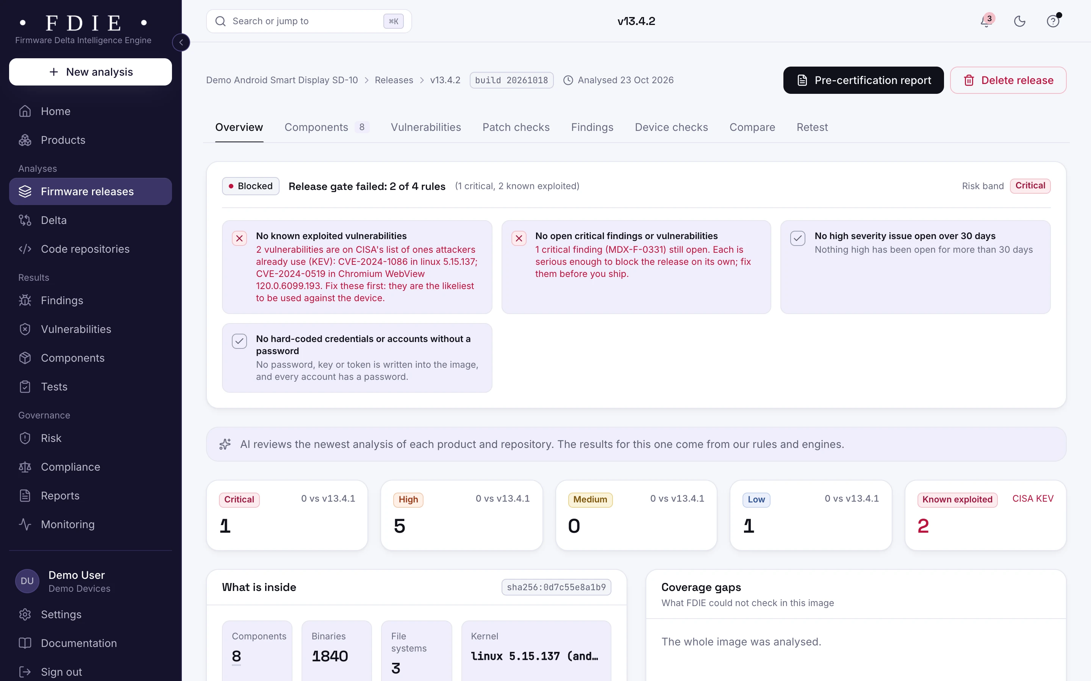Click the Delete release button

pos(1008,80)
